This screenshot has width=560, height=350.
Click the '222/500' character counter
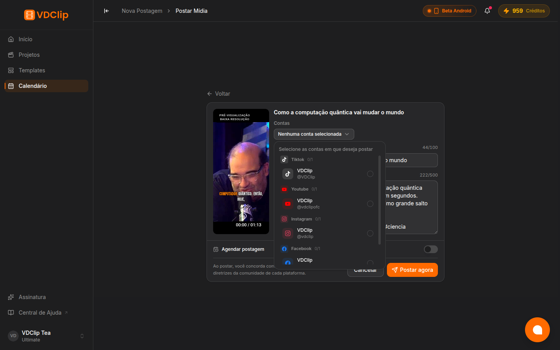point(429,175)
